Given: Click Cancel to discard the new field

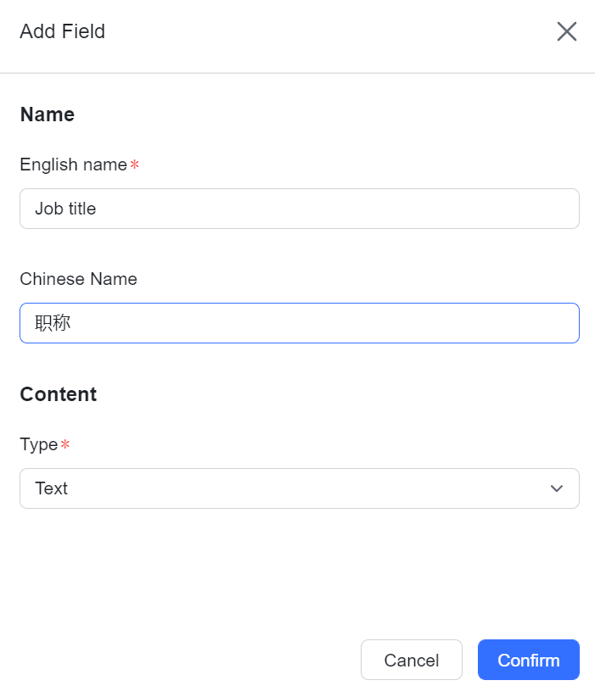Looking at the screenshot, I should pyautogui.click(x=412, y=660).
